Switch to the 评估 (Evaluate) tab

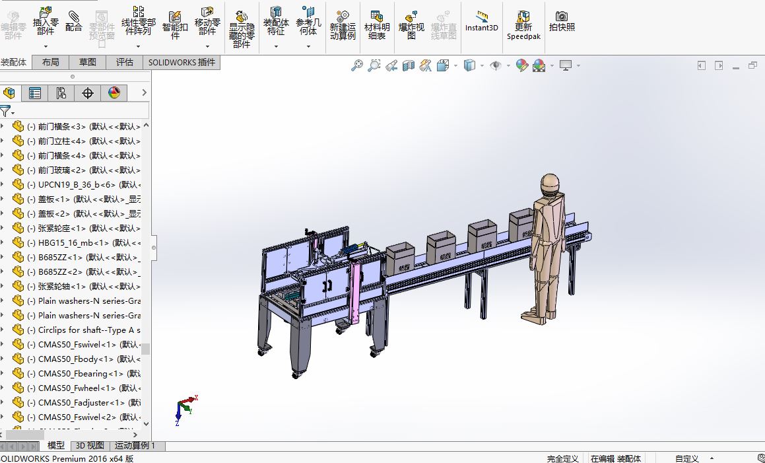(124, 62)
